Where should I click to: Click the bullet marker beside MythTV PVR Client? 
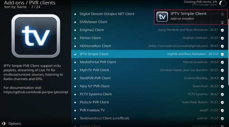click(x=75, y=70)
